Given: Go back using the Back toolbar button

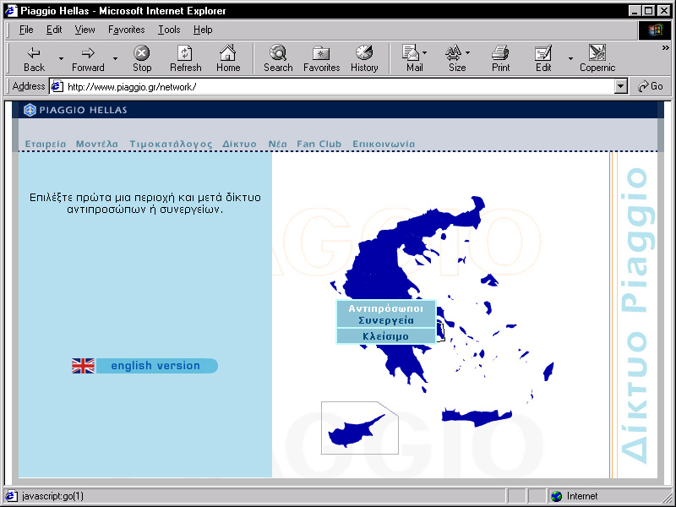Looking at the screenshot, I should (34, 58).
